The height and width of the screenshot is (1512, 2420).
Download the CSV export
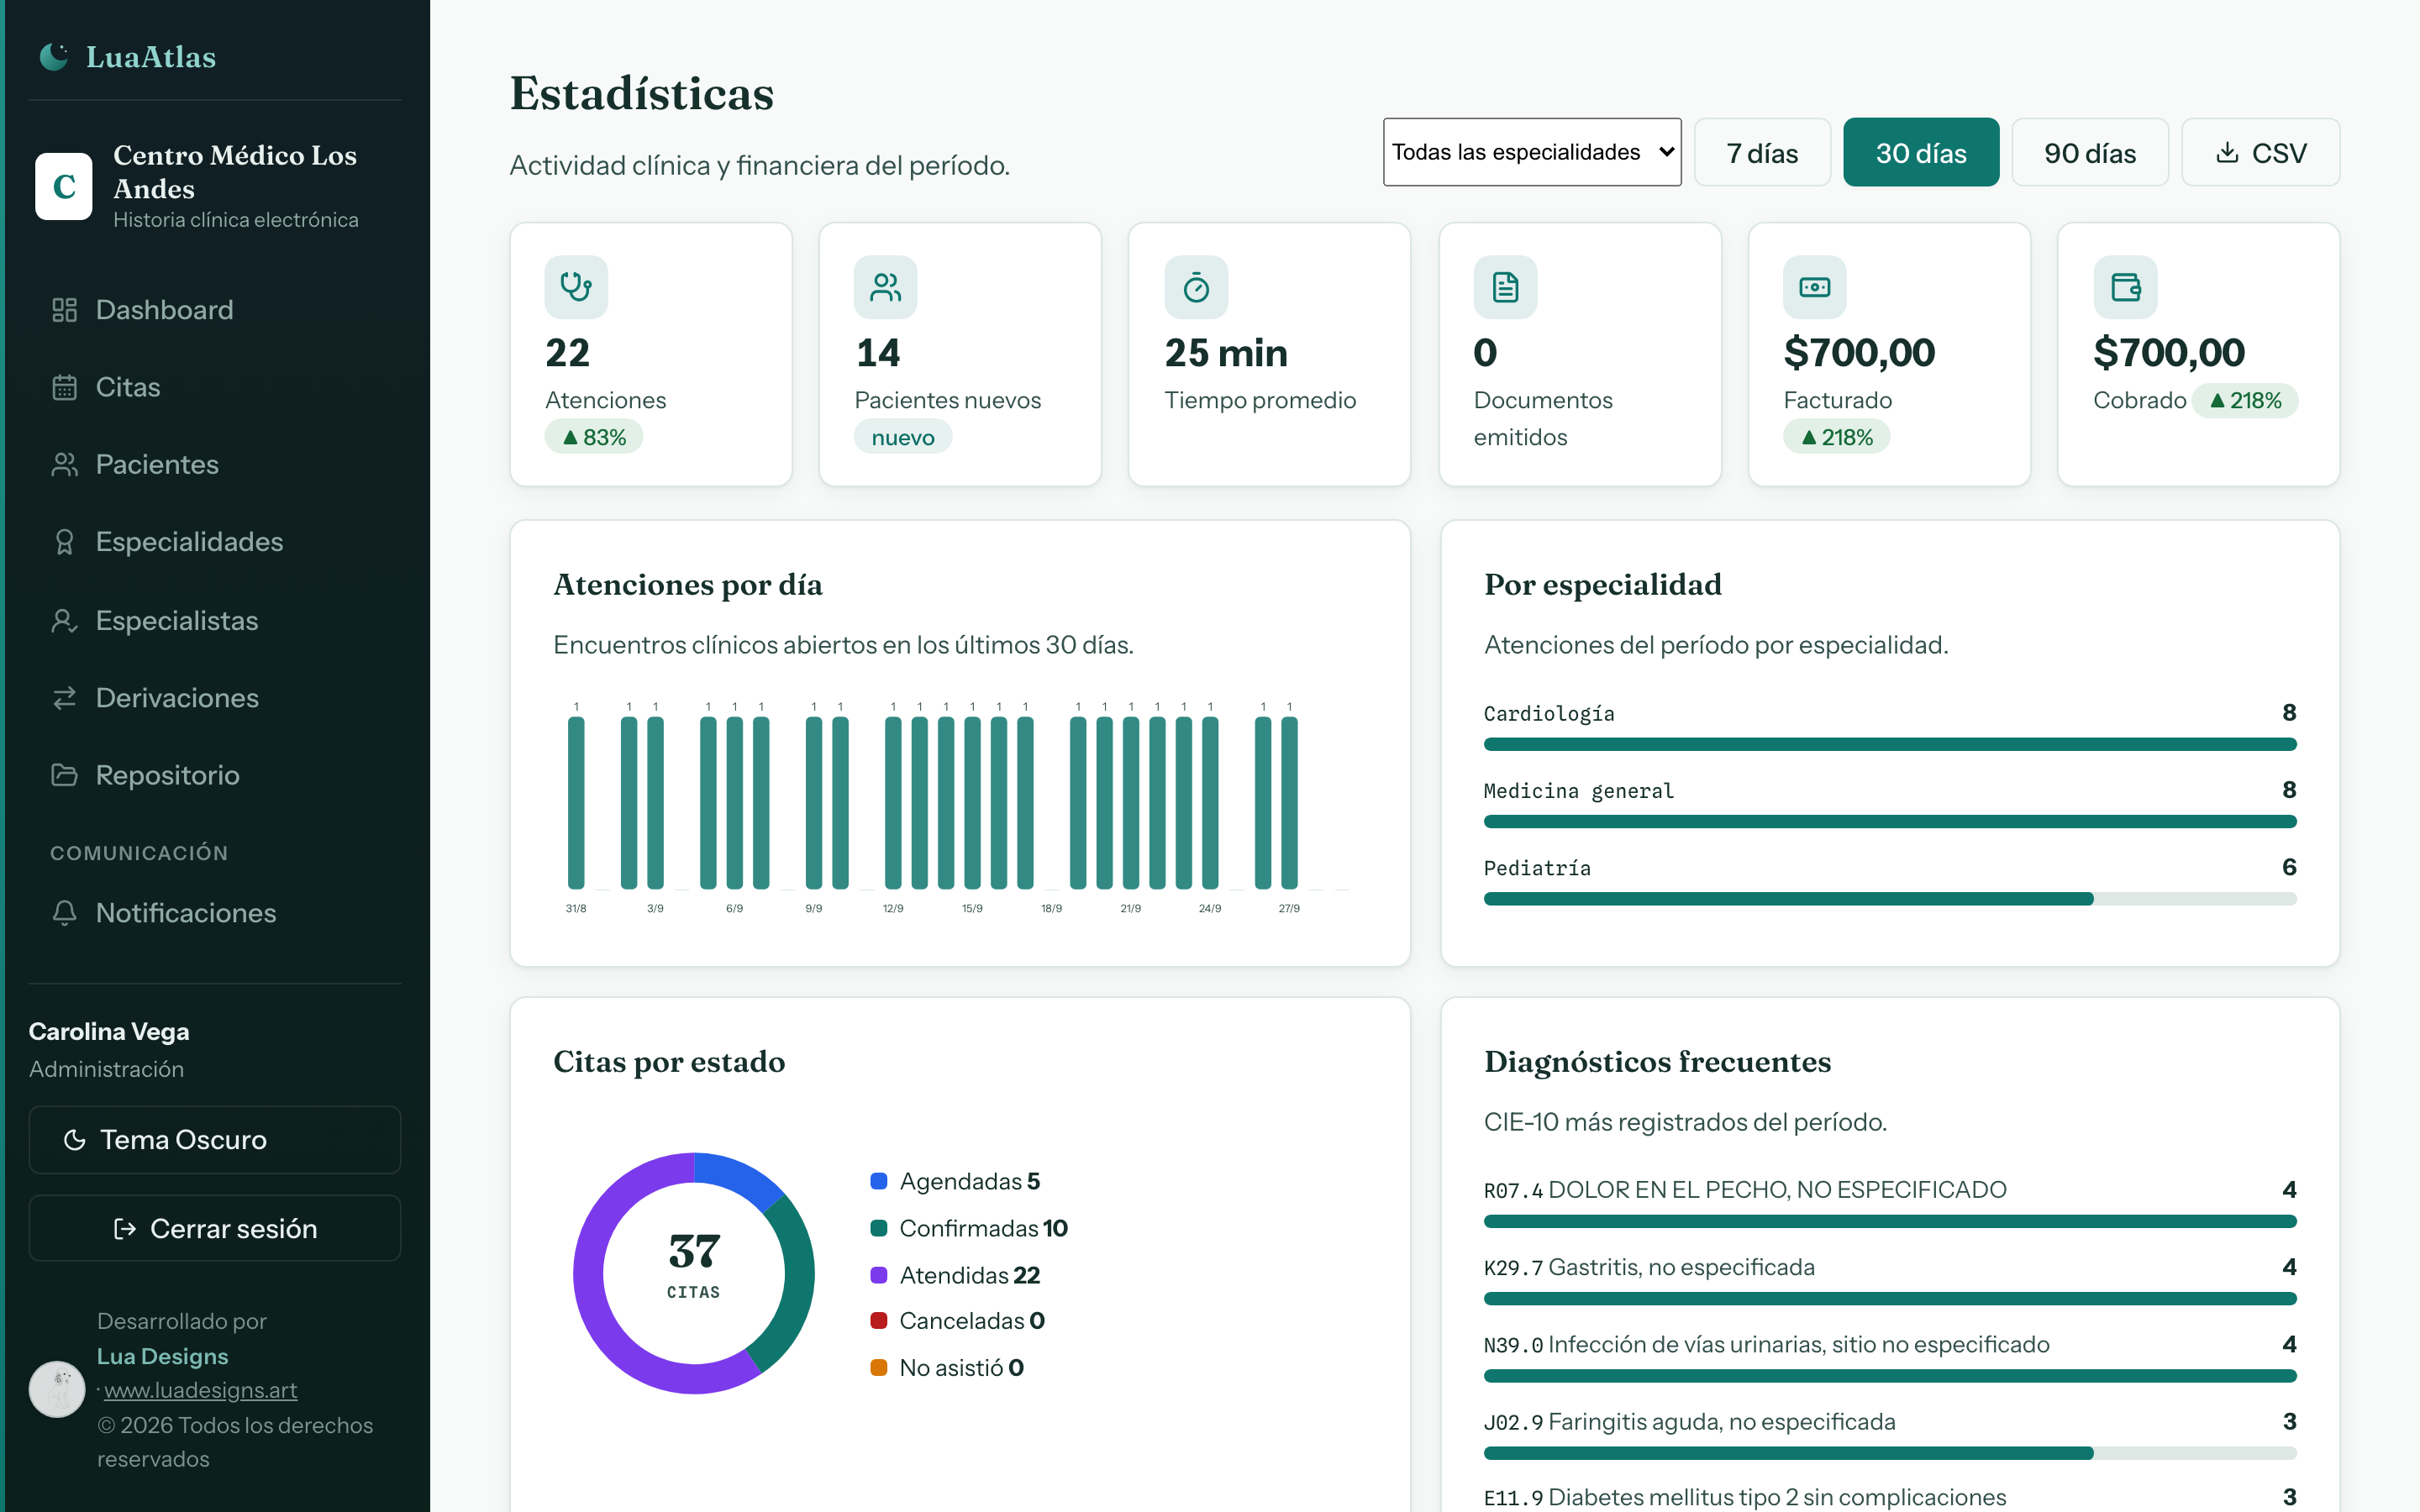coord(2260,152)
